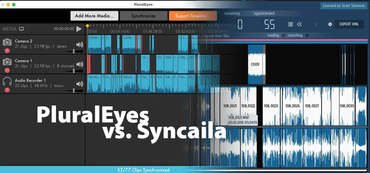Click the monitor icon next to MEDIA
Screen dimensions: 370x173
point(21,29)
